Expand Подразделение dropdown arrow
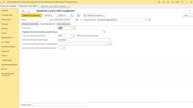Screen dimensions: 193x108 pos(147,20)
